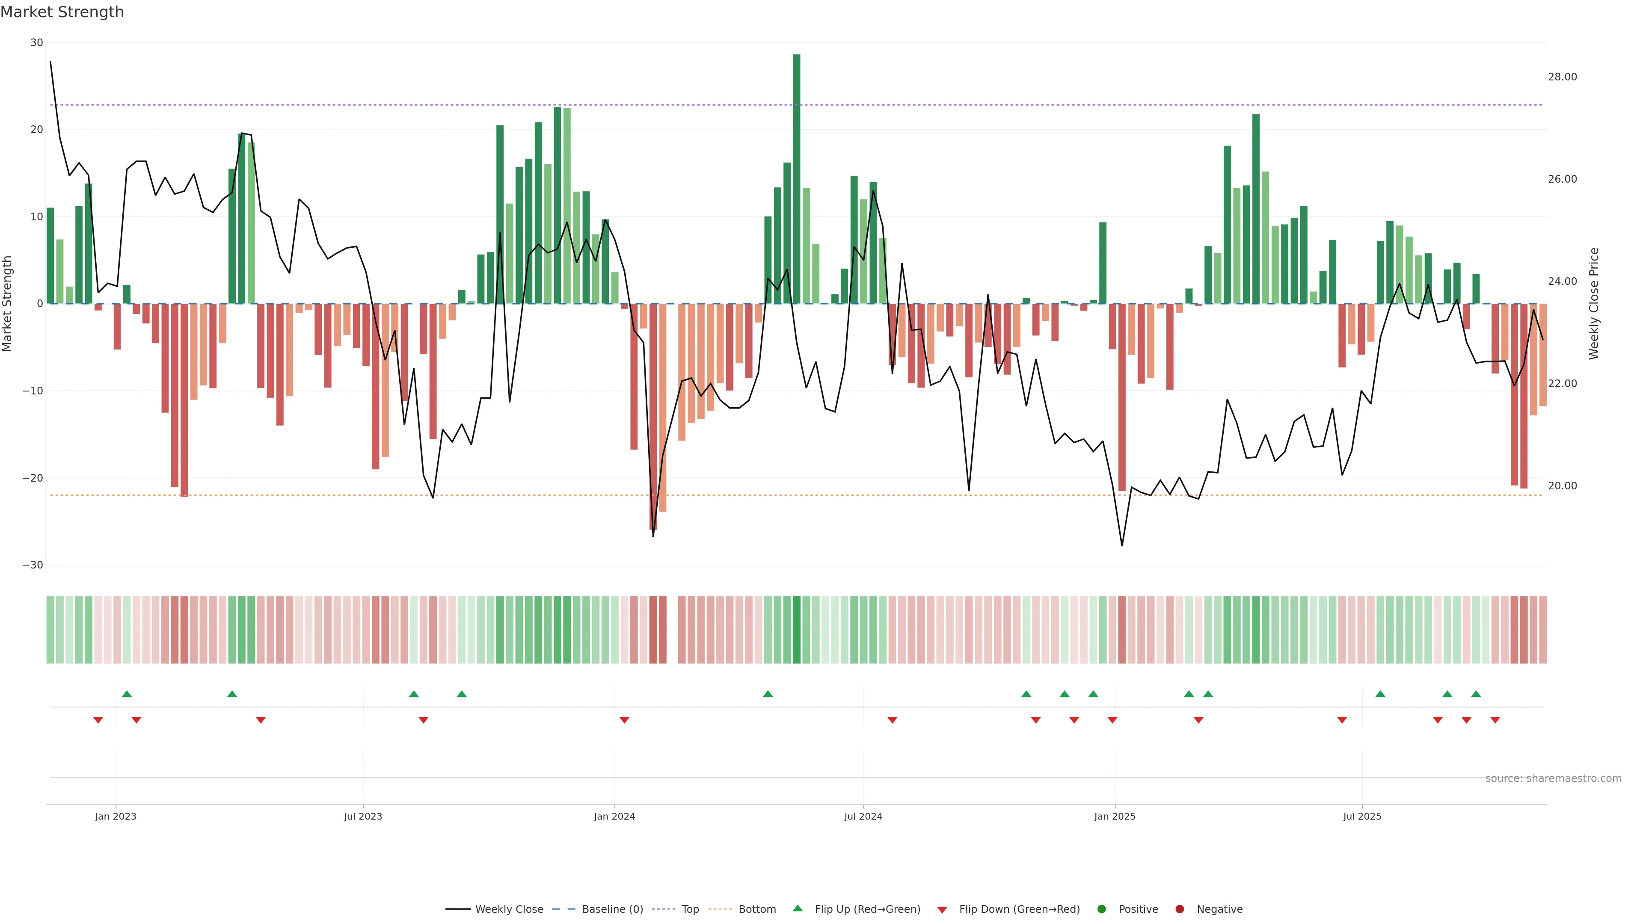
Task: Click the Jul 2023 x-axis label
Action: [363, 816]
